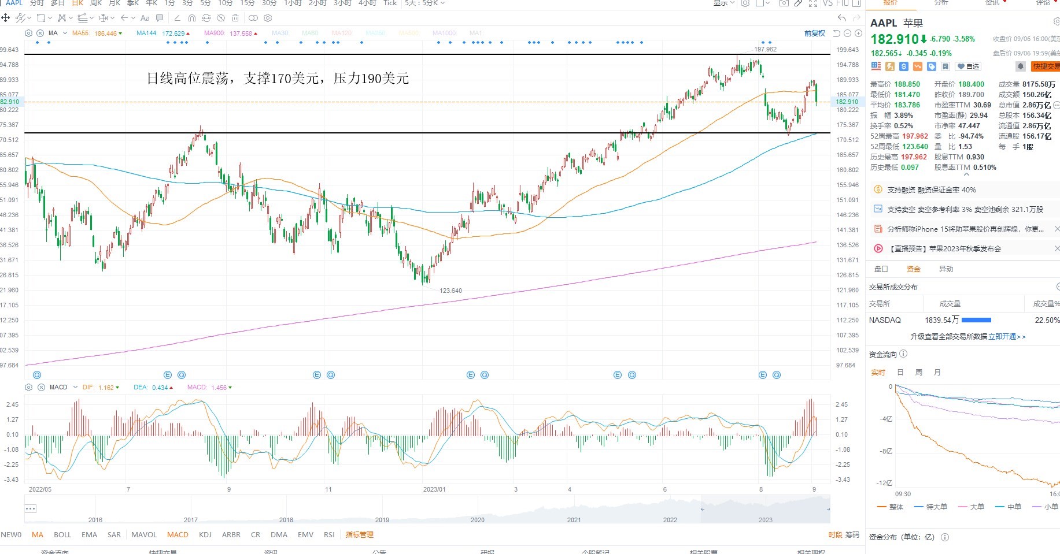Enter fullscreen chart mode

click(x=812, y=3)
